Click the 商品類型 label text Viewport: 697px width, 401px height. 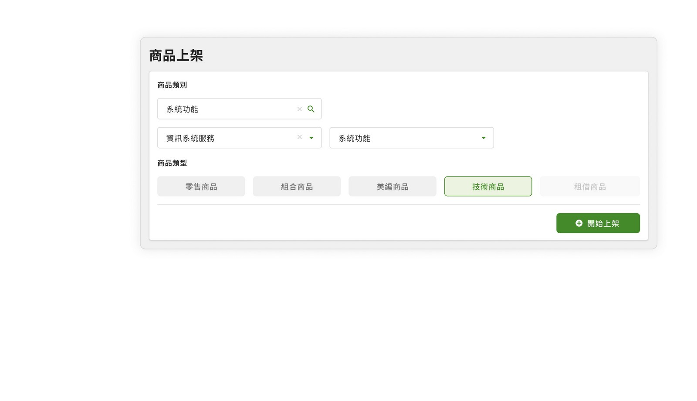(172, 163)
